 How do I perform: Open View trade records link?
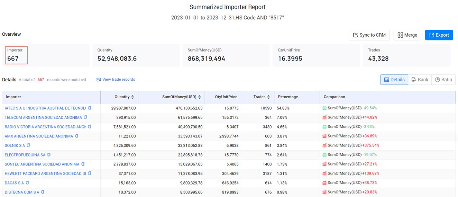pyautogui.click(x=116, y=80)
